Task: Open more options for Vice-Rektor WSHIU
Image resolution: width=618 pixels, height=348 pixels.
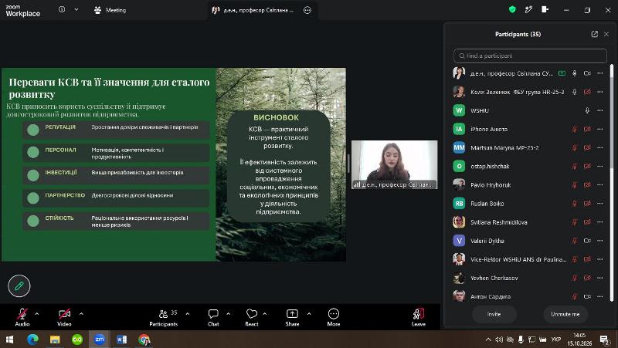Action: coord(600,259)
